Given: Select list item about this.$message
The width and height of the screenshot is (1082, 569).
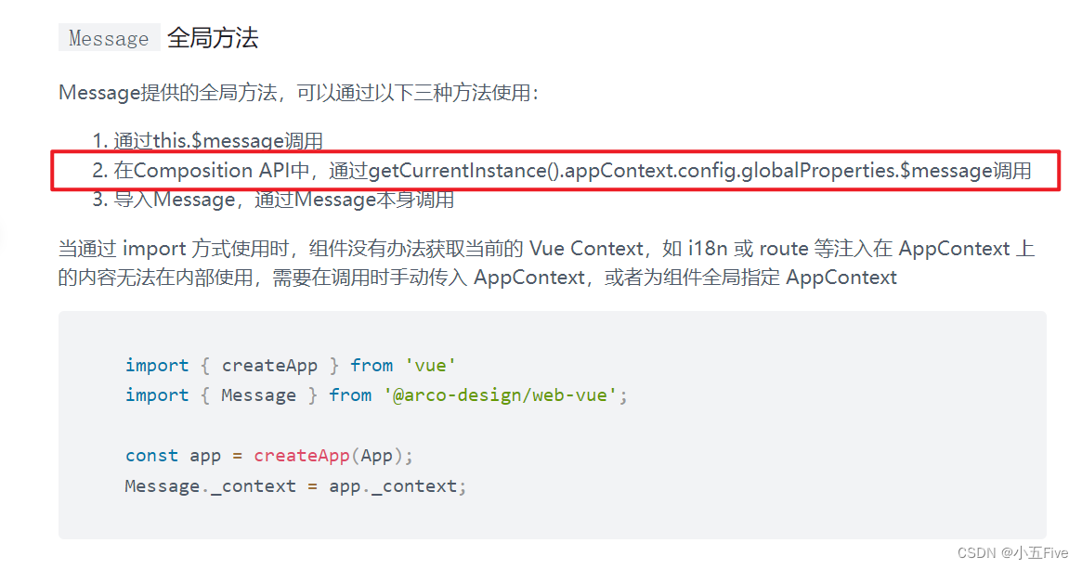Looking at the screenshot, I should tap(208, 141).
